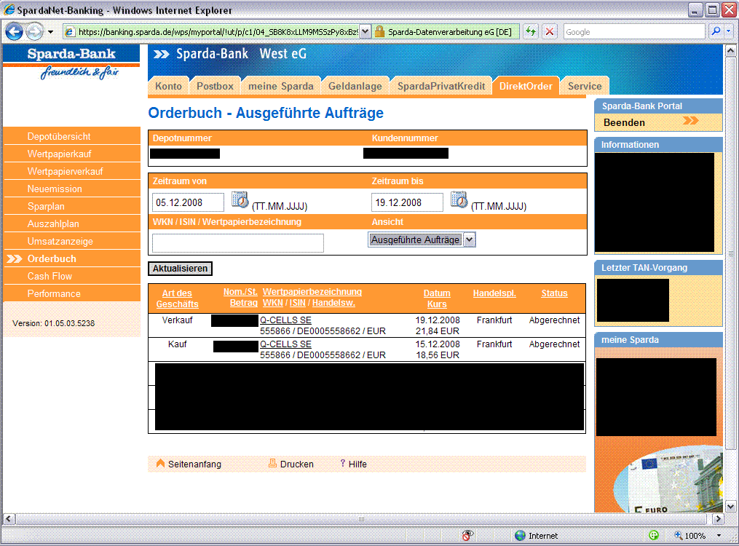Click the Zeitraum bis date field
739x546 pixels.
click(x=407, y=202)
